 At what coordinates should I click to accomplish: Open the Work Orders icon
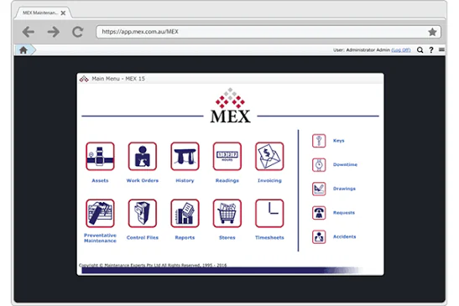(143, 156)
